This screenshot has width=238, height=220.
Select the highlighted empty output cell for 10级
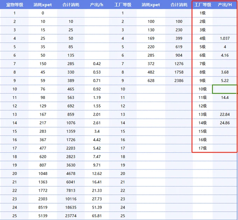[x=225, y=89]
